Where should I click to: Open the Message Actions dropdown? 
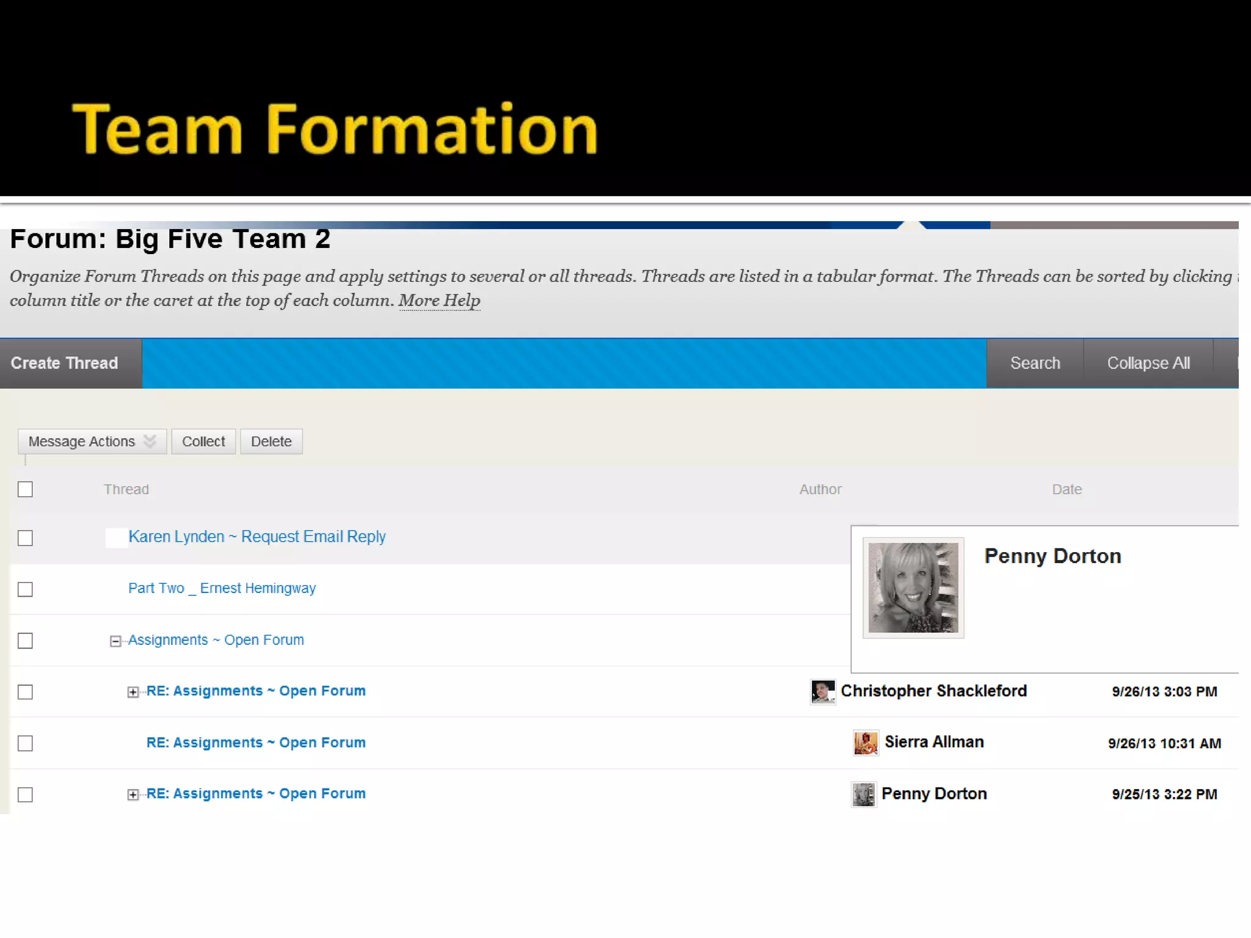click(92, 442)
